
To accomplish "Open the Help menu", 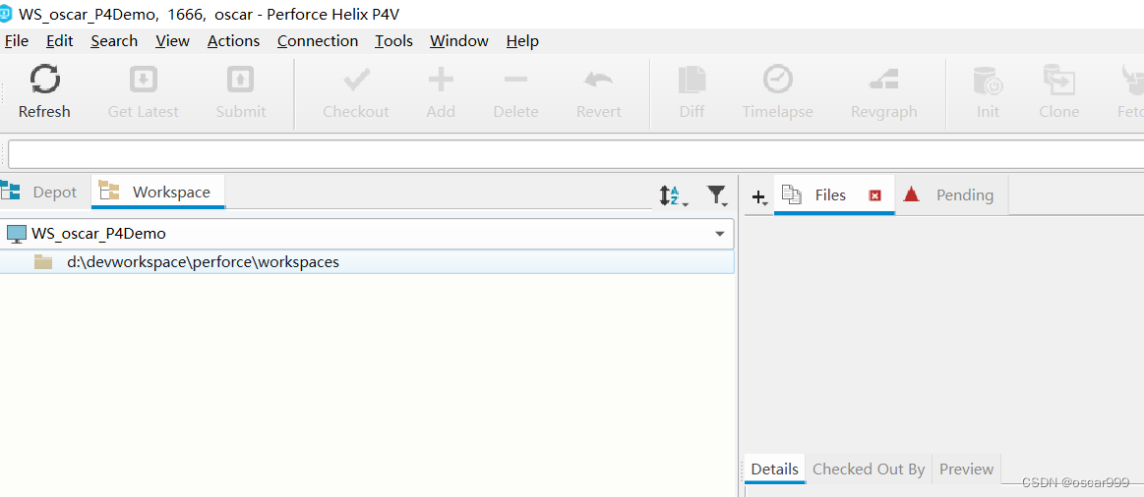I will [x=522, y=41].
